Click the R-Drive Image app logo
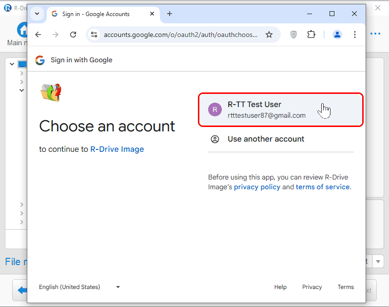 51,92
